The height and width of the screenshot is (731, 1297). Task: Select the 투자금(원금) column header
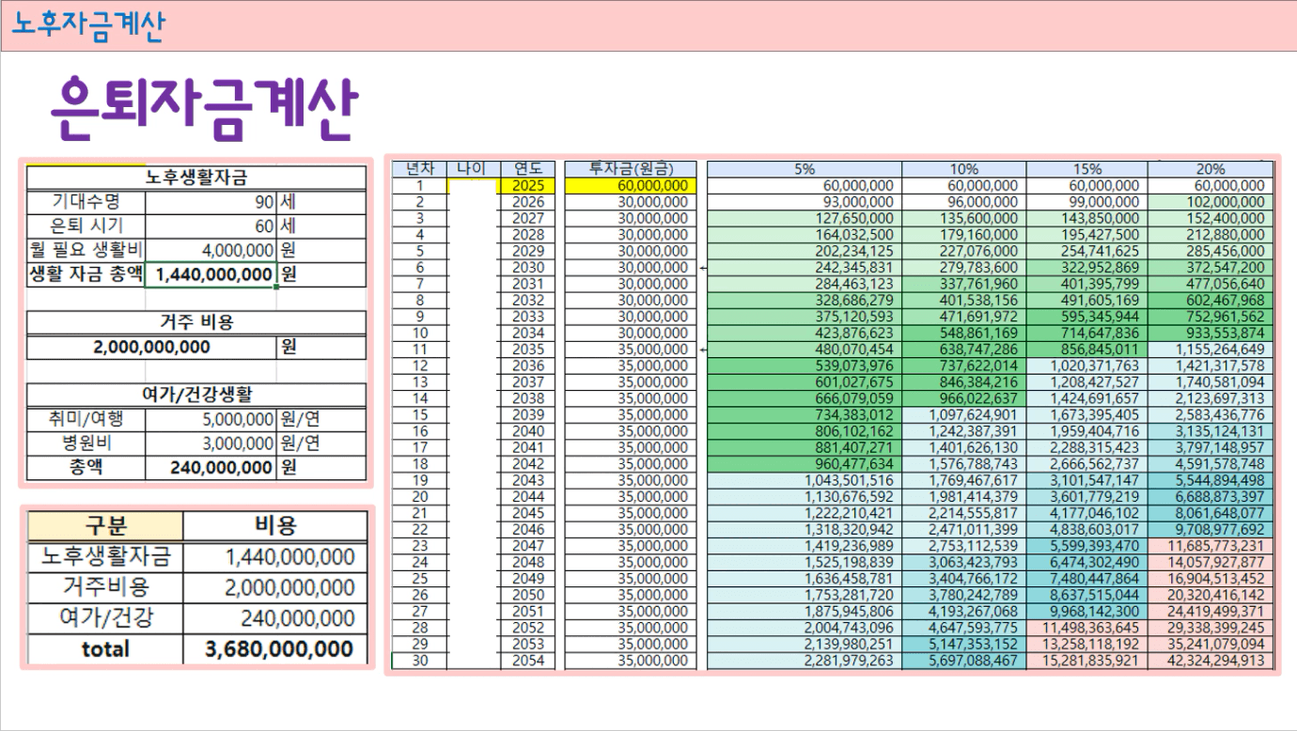point(630,169)
